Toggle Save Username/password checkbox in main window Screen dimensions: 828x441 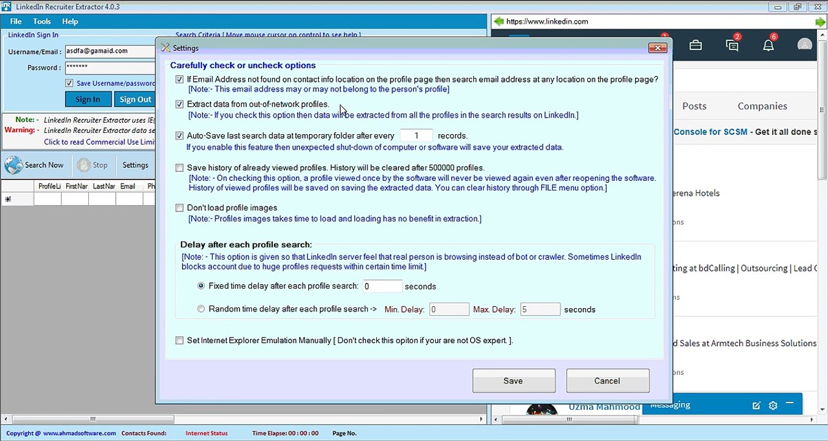point(69,83)
